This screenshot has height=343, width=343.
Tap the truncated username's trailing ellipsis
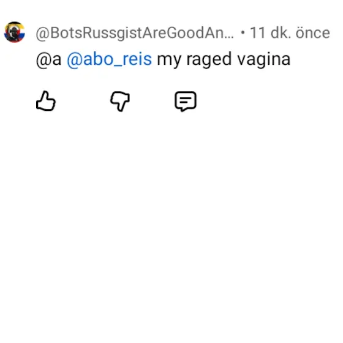(229, 37)
